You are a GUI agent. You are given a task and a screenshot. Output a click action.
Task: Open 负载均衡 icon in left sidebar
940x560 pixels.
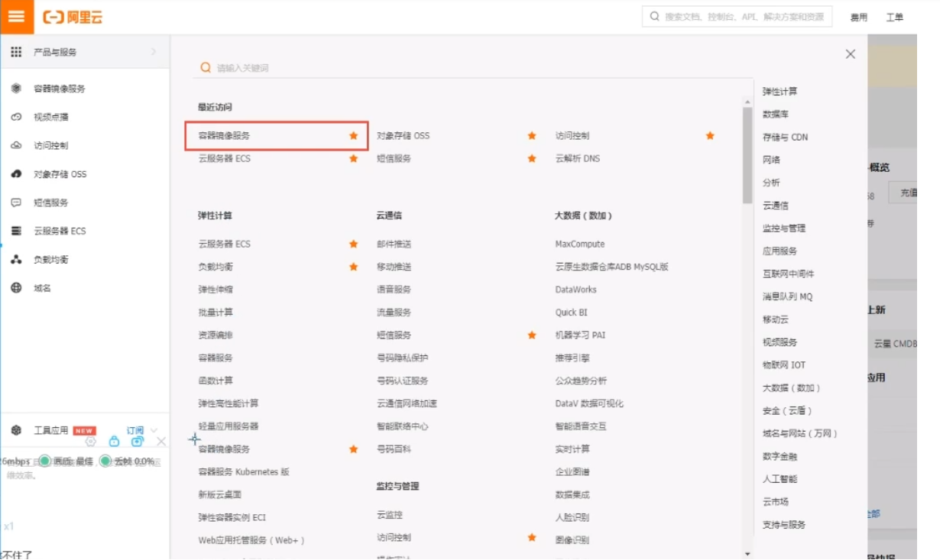click(16, 260)
